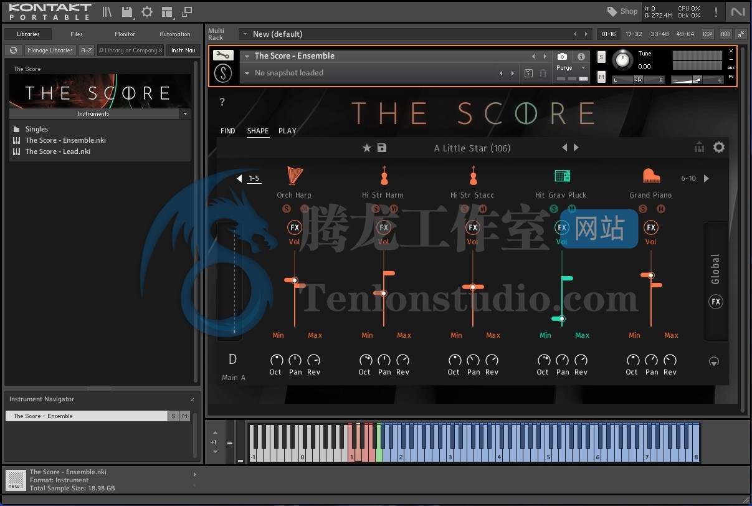Switch to the Monitor tab
This screenshot has height=506, width=752.
[x=125, y=34]
